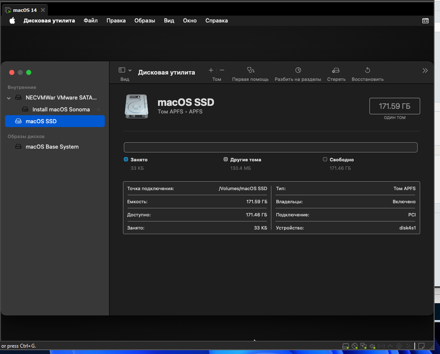The width and height of the screenshot is (440, 354).
Task: Click the sidebar view icon in toolbar
Action: click(x=122, y=70)
